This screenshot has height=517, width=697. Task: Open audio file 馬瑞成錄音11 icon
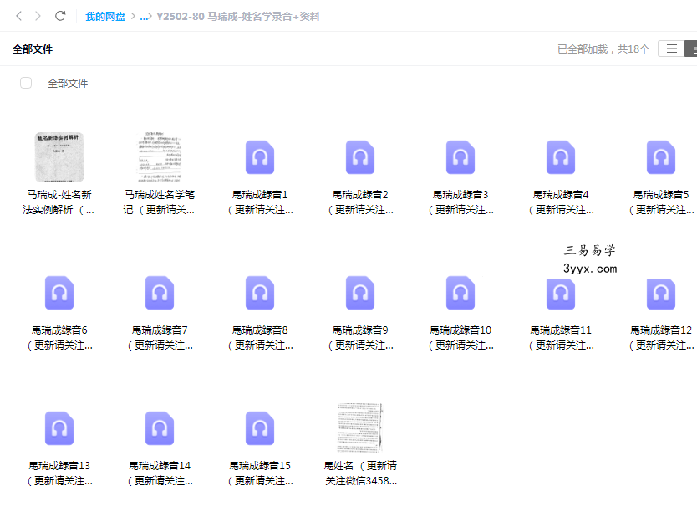tap(561, 293)
